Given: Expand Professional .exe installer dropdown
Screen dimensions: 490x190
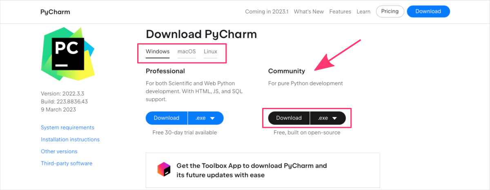Looking at the screenshot, I should (x=205, y=118).
